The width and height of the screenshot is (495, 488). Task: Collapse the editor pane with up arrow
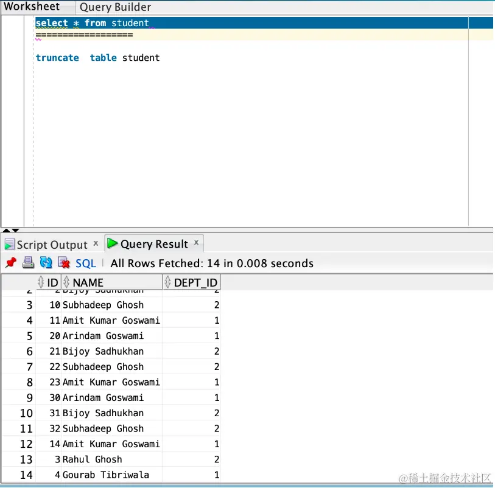pyautogui.click(x=6, y=230)
